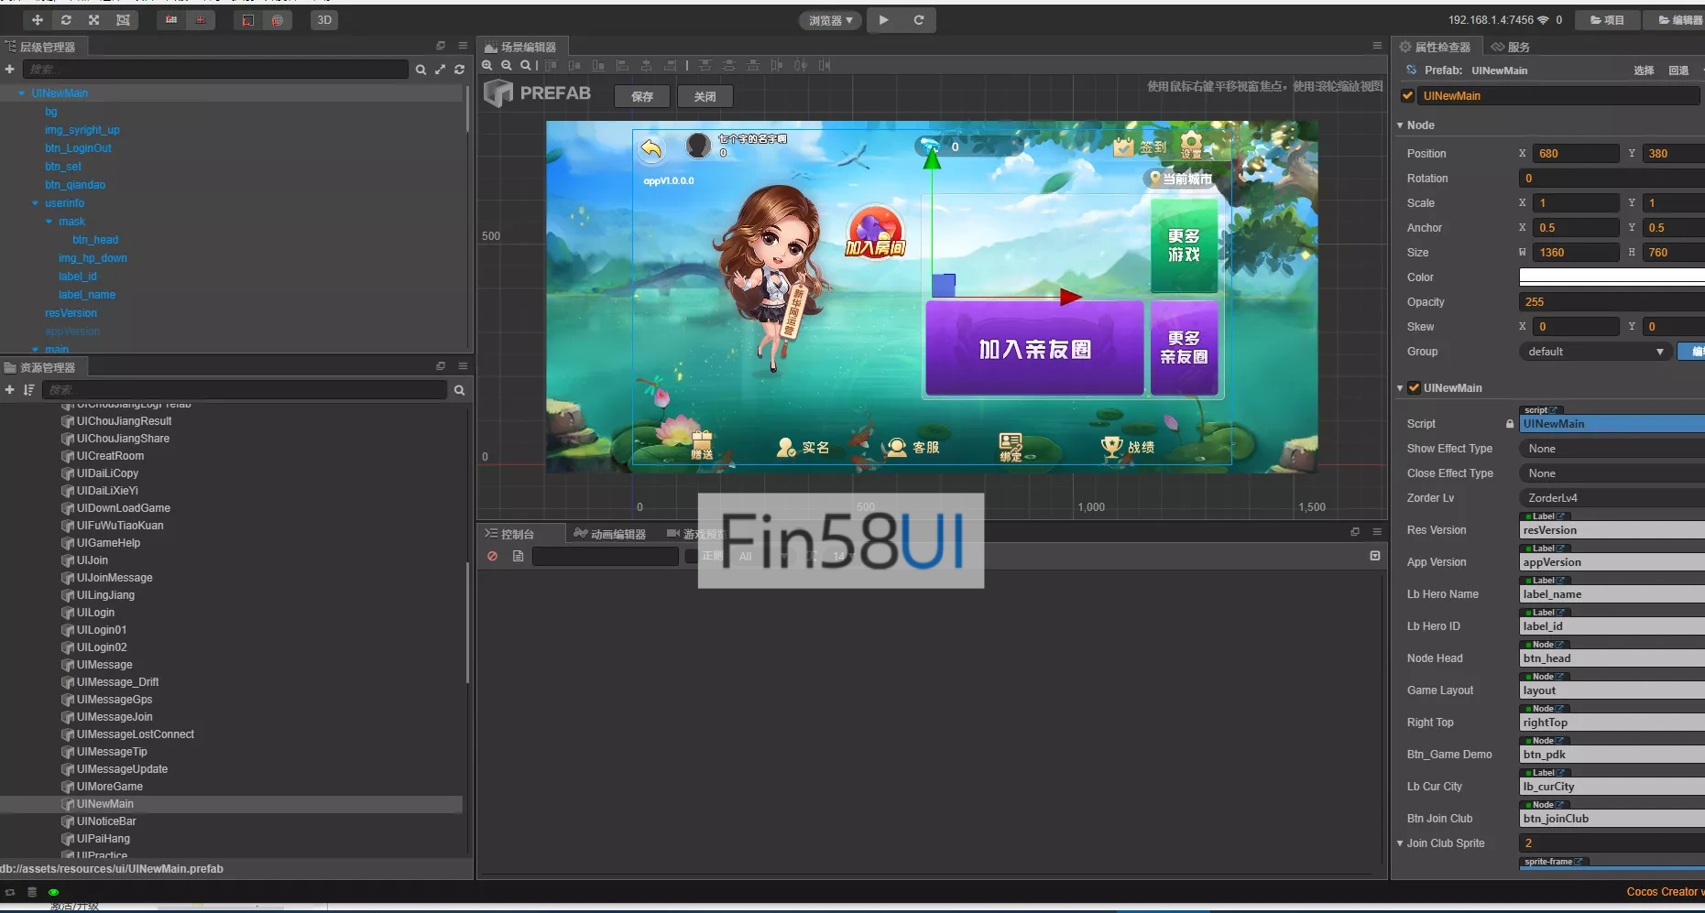The width and height of the screenshot is (1705, 913).
Task: Collapse the userinfo node in hierarchy
Action: coord(36,203)
